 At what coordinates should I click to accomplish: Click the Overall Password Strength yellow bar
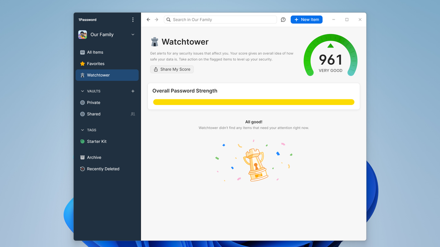click(254, 102)
